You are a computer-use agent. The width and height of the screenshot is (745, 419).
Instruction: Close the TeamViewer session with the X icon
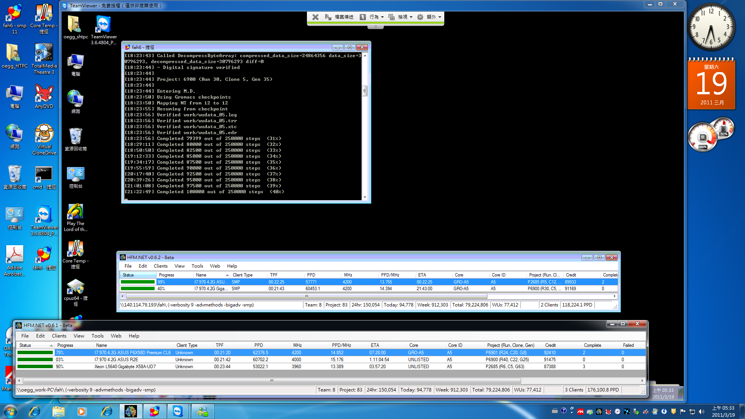coord(315,17)
